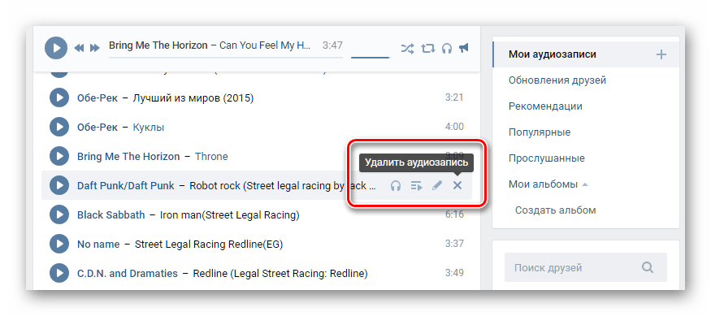Delete the Daft Punk Robot rock track
Viewport: 711px width, 316px height.
pyautogui.click(x=457, y=185)
